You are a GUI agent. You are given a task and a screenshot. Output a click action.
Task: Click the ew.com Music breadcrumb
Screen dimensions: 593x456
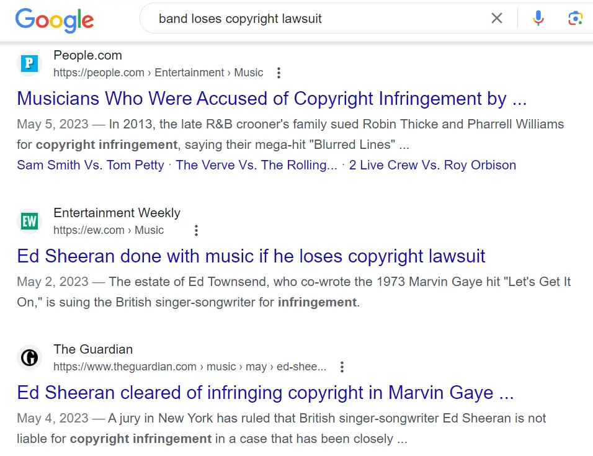[109, 231]
